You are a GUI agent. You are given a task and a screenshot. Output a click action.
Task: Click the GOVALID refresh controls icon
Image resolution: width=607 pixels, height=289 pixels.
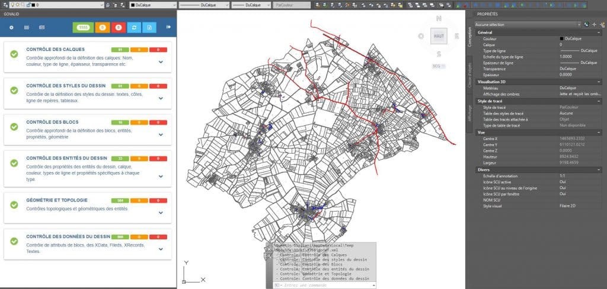(x=135, y=27)
